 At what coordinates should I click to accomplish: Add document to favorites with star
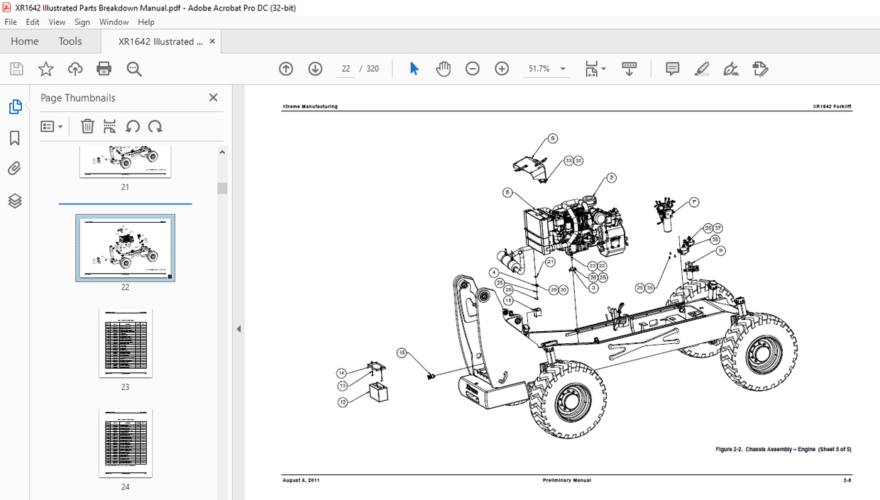[x=45, y=68]
